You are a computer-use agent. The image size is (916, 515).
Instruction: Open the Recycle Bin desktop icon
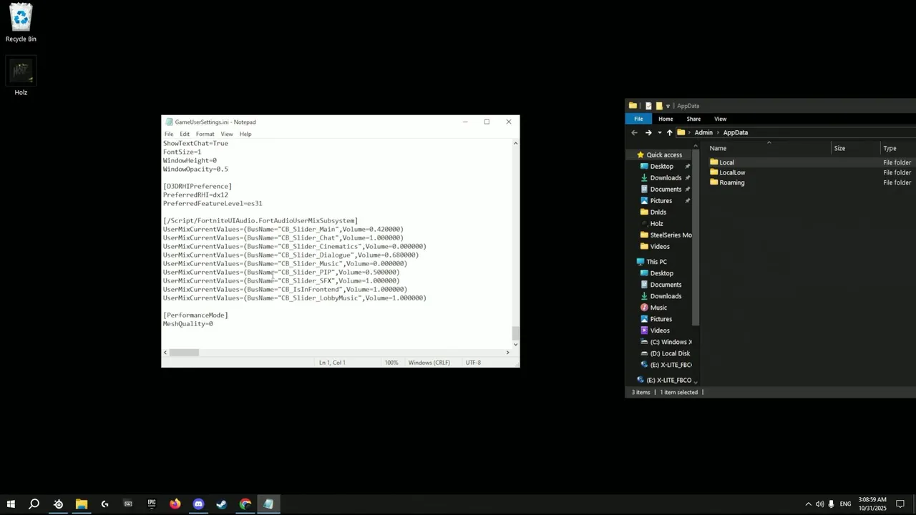click(21, 23)
